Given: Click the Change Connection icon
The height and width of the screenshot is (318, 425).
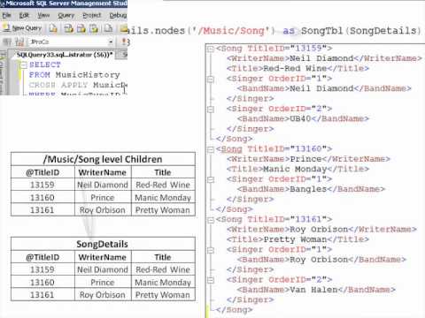Looking at the screenshot, I should 19,42.
